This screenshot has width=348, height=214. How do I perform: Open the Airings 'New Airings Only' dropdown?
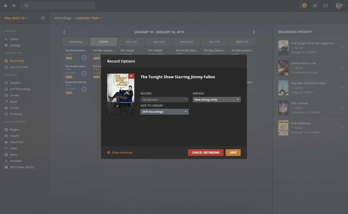217,100
